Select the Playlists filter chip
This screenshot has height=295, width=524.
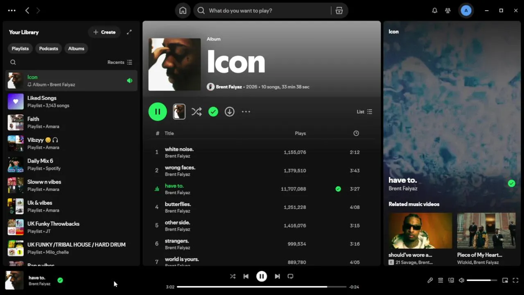pyautogui.click(x=20, y=48)
